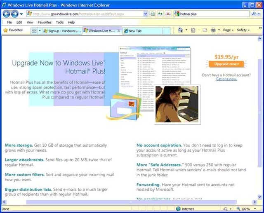
Task: Click the Refresh page icon
Action: (160, 14)
